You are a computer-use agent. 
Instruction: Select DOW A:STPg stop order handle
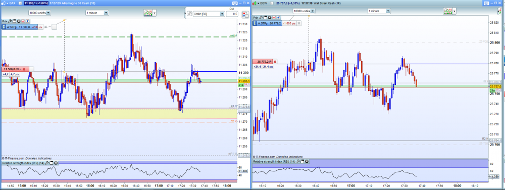[255, 23]
